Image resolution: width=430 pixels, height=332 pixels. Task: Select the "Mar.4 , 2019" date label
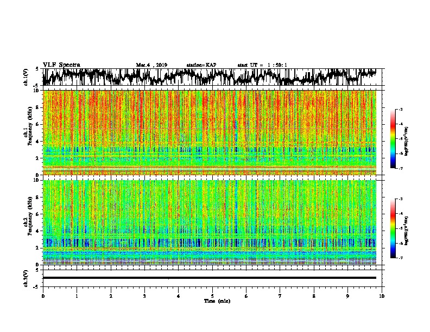click(151, 65)
